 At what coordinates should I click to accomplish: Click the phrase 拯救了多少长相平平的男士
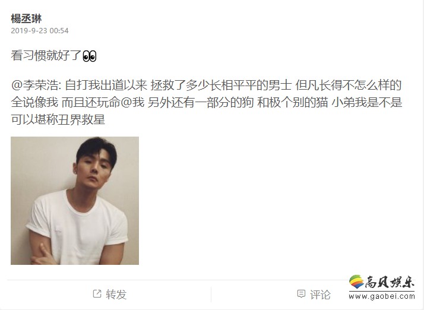point(221,85)
